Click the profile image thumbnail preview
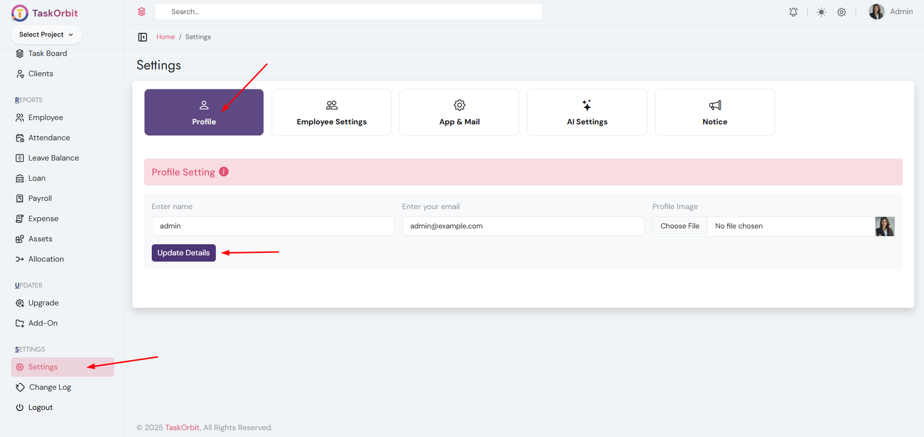The height and width of the screenshot is (437, 924). click(884, 226)
